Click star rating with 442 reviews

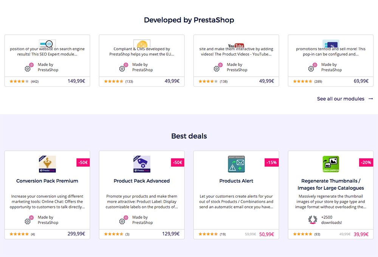(x=19, y=81)
